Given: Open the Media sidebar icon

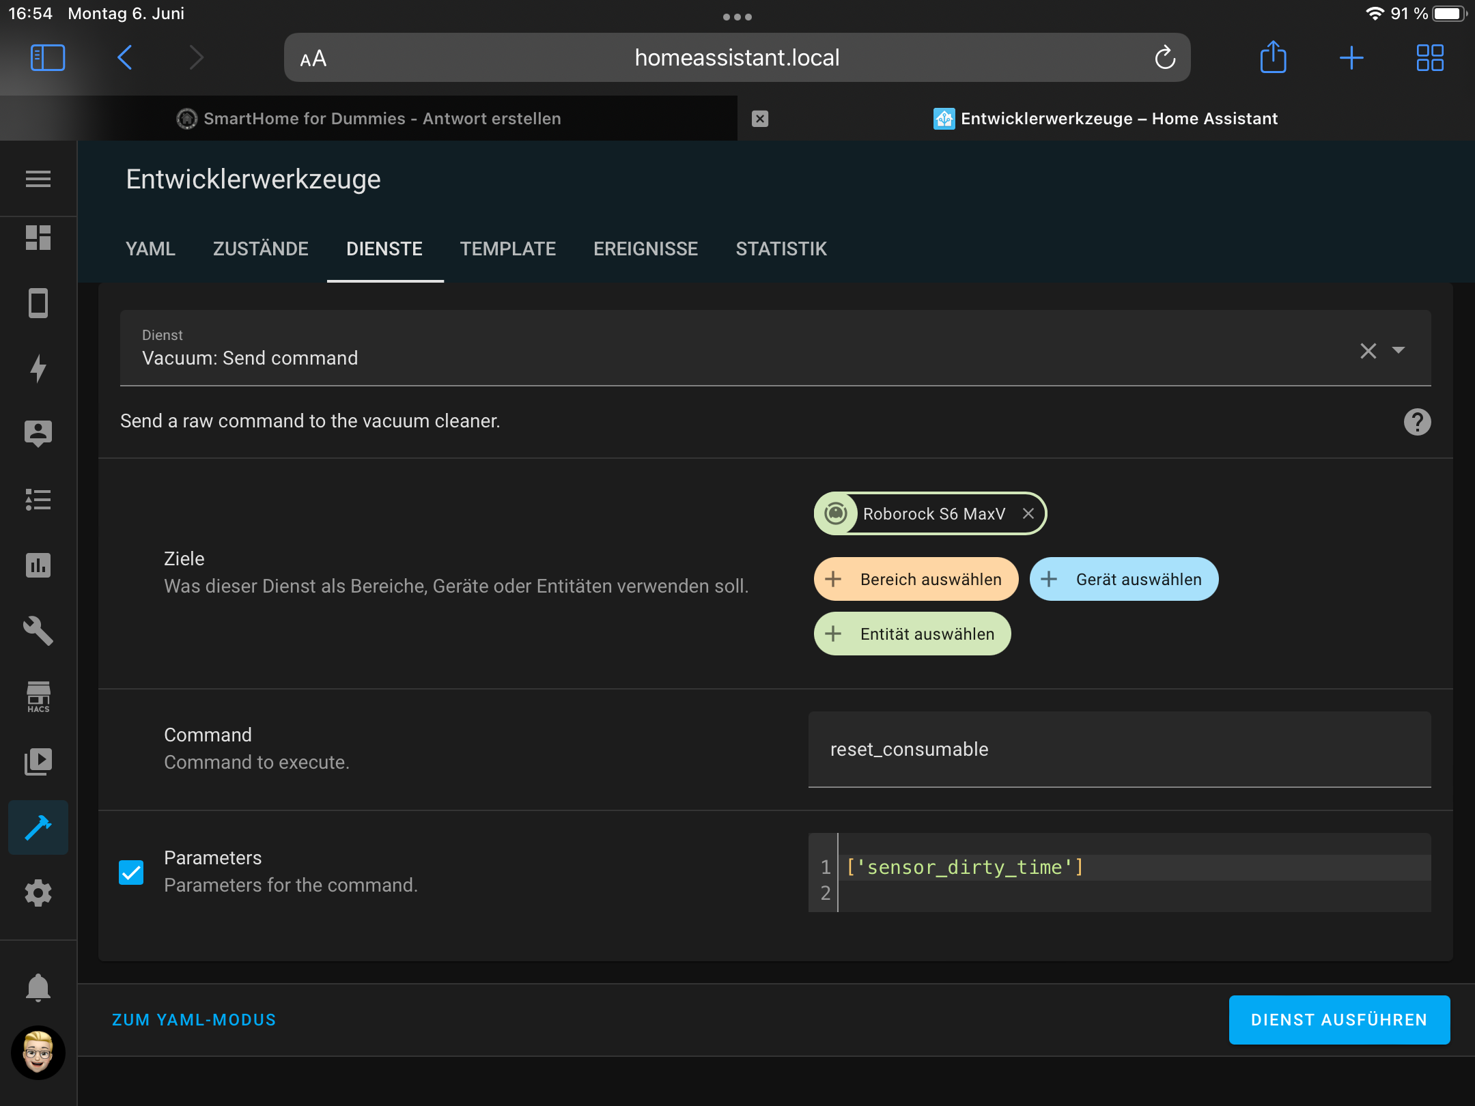Looking at the screenshot, I should [38, 761].
